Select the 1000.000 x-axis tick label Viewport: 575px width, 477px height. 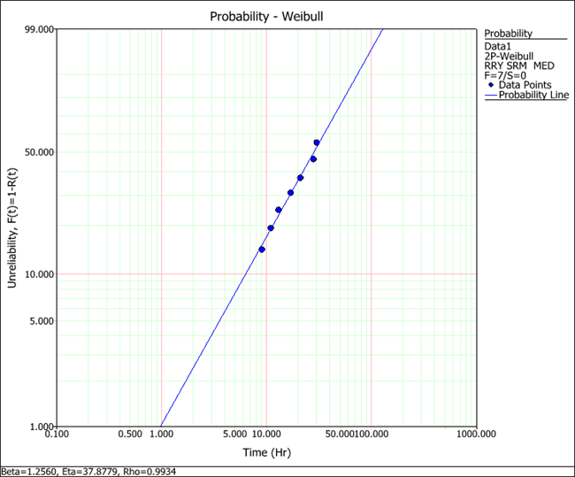(x=473, y=435)
